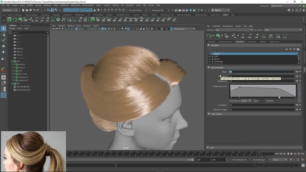Toggle the Clumping2 modifier checkbox
Image resolution: width=306 pixels, height=172 pixels.
click(210, 61)
